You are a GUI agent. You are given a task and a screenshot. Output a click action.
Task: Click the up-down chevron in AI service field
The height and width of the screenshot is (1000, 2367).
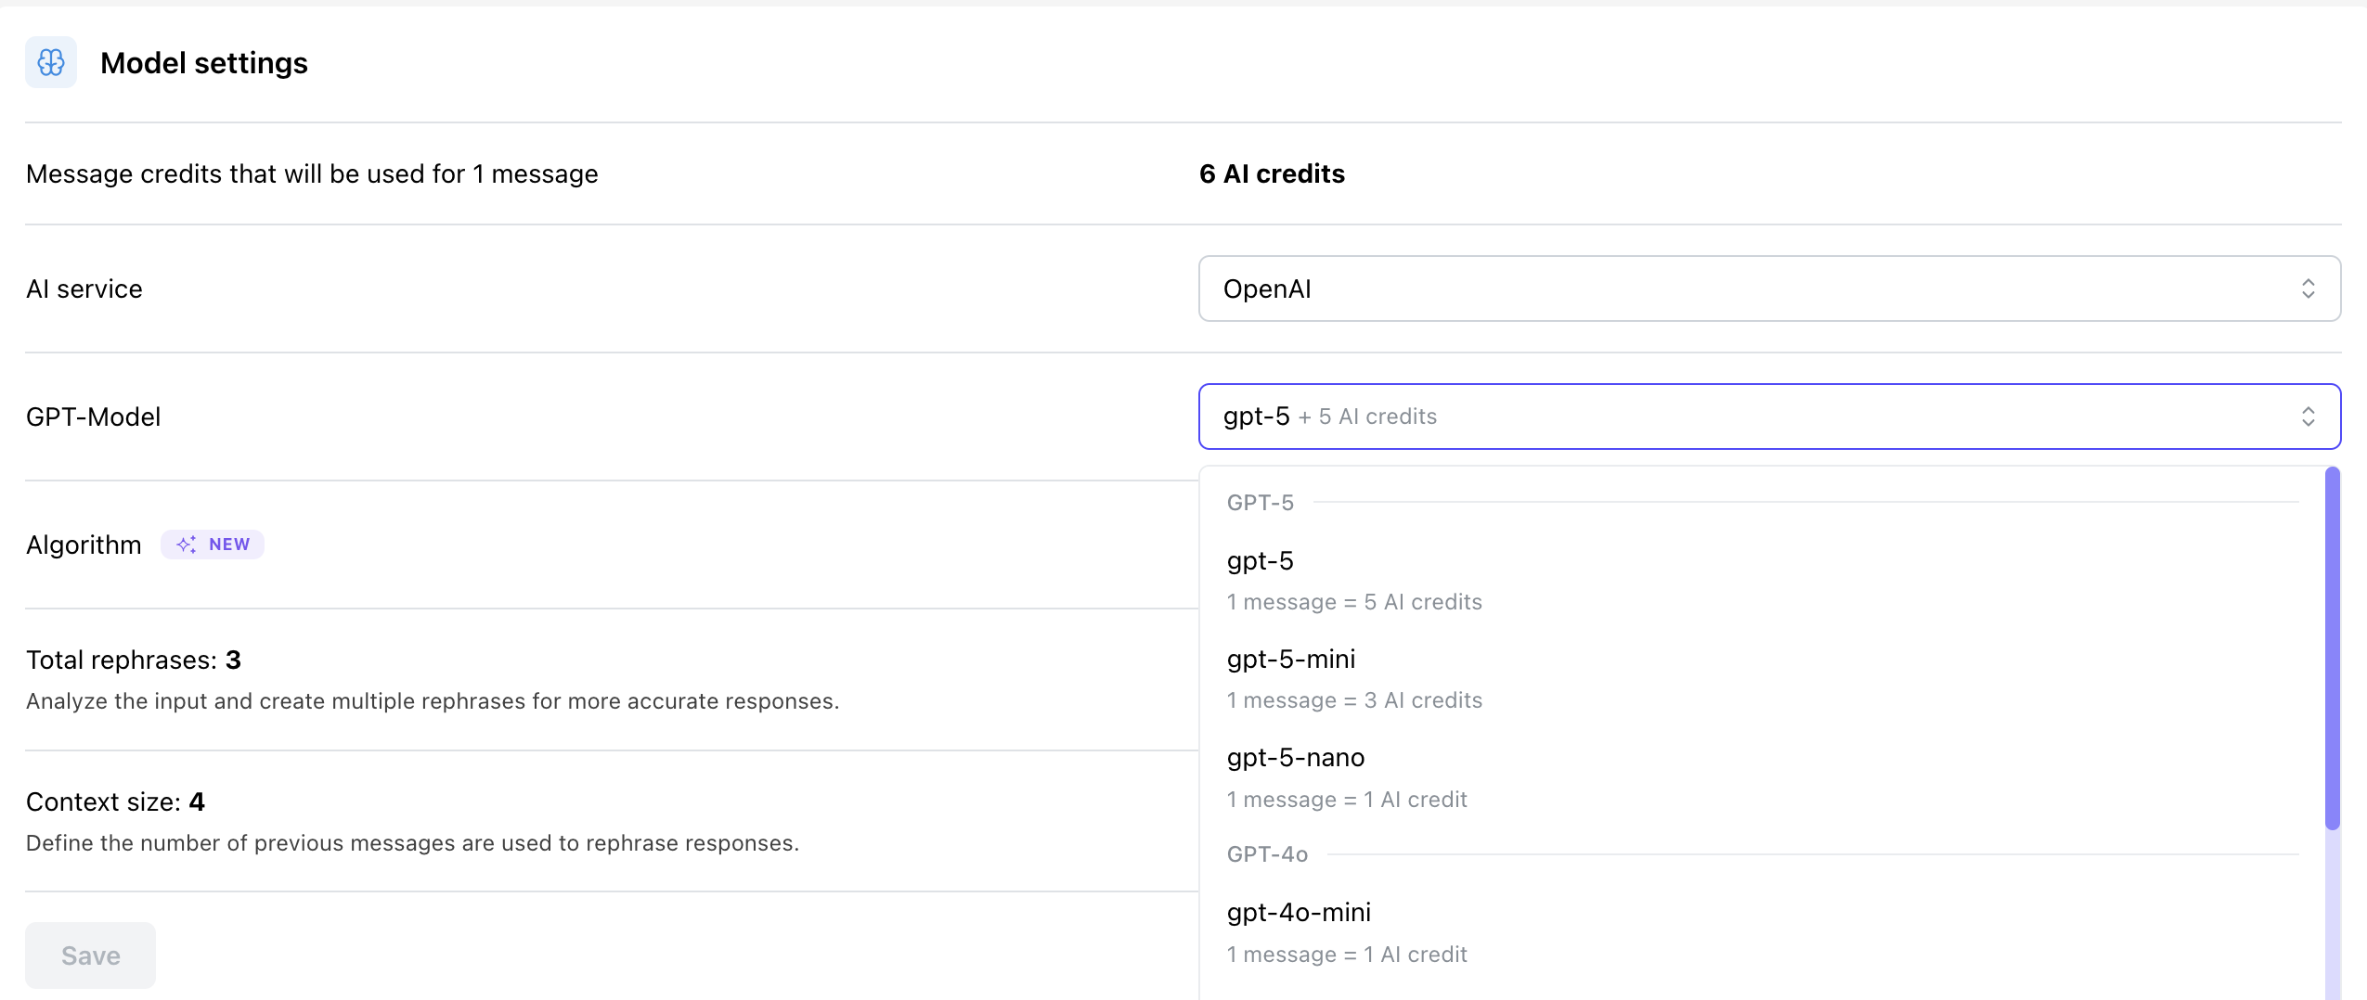click(2308, 288)
